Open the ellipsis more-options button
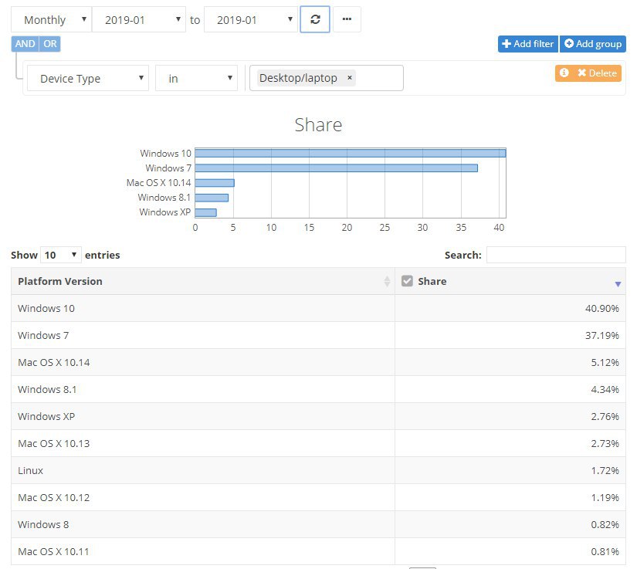 [x=347, y=19]
